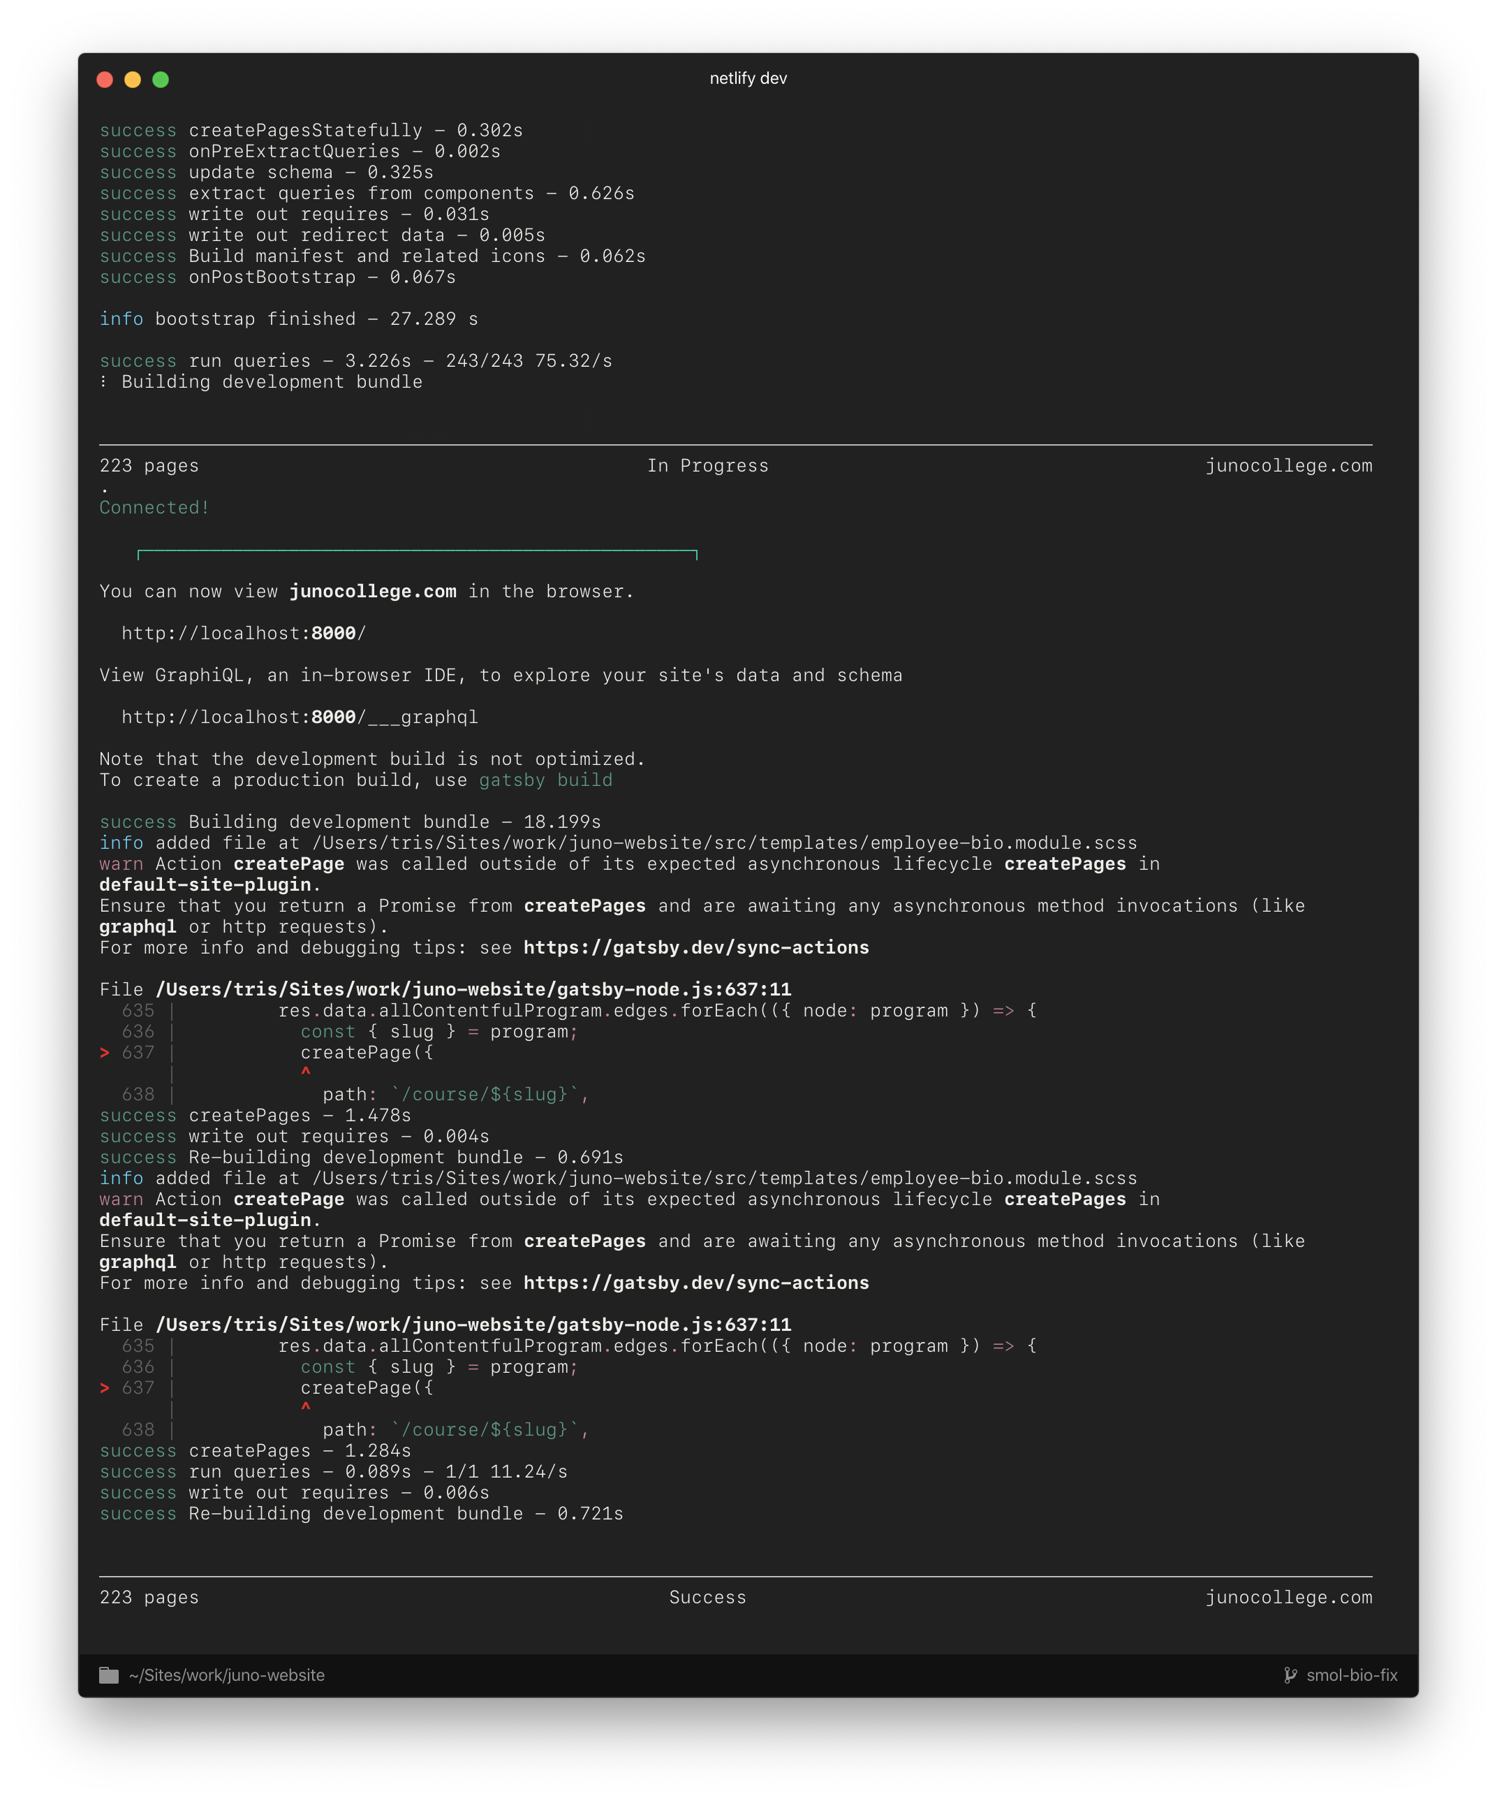Click 'success createPages – 1.478s' line
The image size is (1497, 1801).
coord(256,1116)
